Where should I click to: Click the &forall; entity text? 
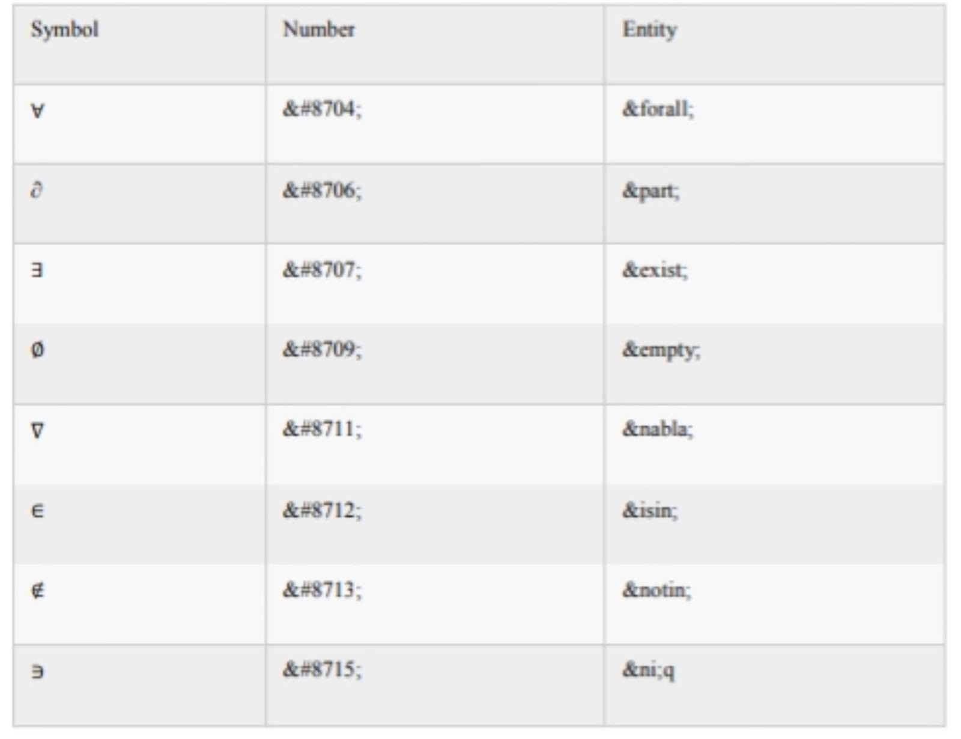point(658,109)
